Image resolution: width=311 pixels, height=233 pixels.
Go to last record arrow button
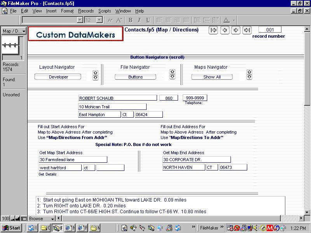coord(247,30)
